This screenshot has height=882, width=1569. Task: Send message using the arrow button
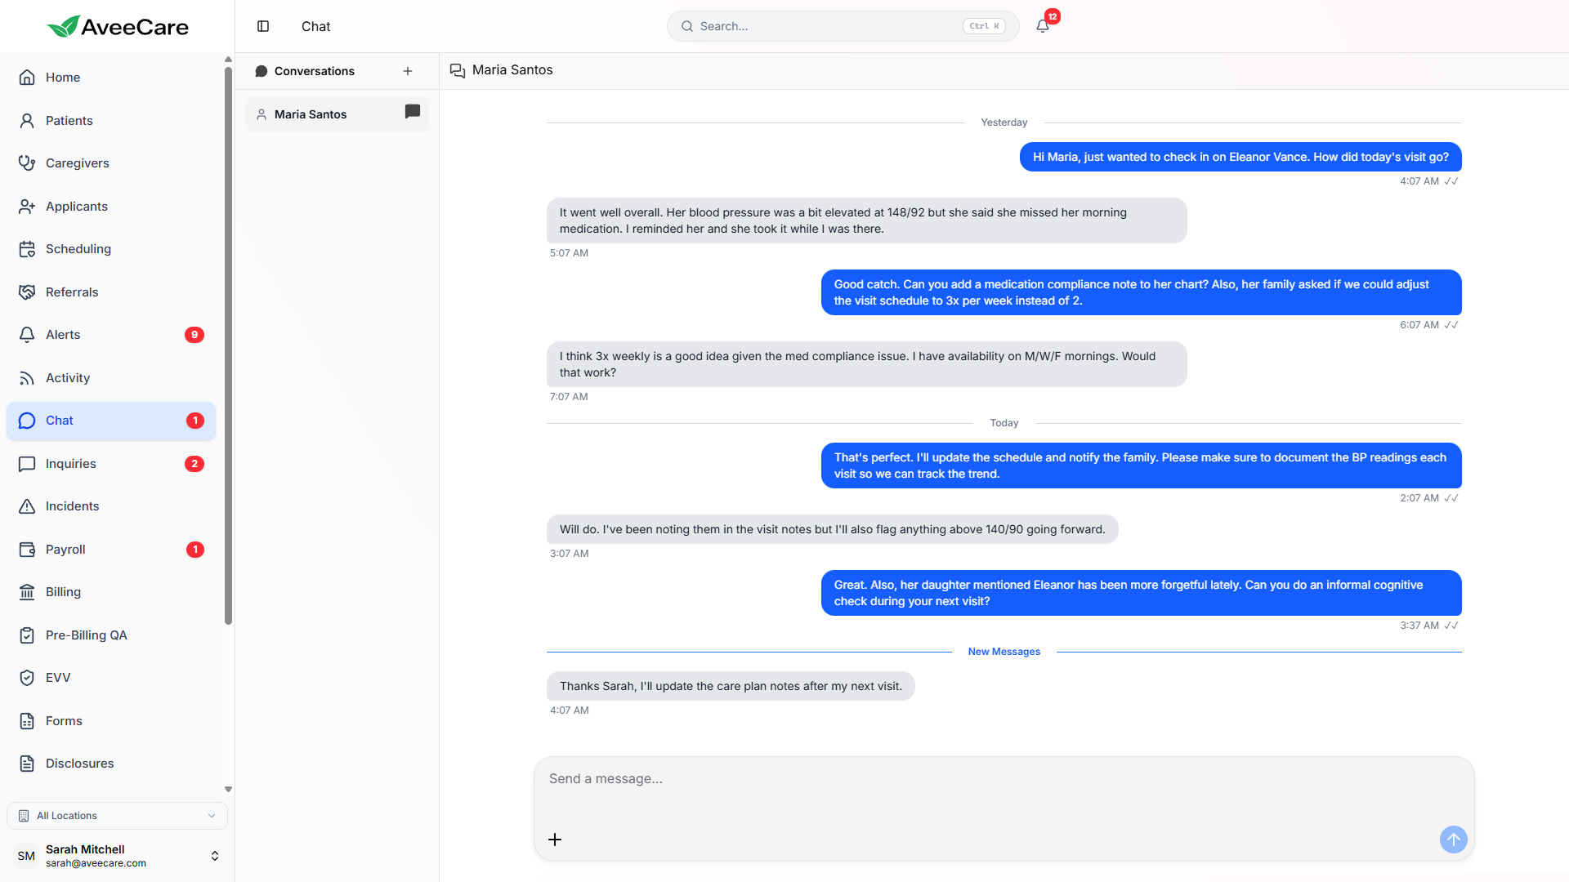[x=1453, y=839]
